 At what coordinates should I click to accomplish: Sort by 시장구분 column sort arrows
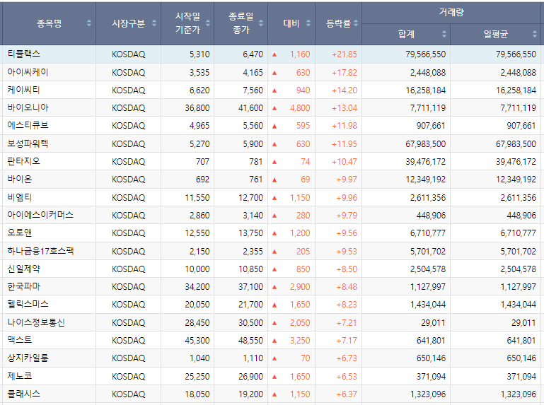pos(154,23)
